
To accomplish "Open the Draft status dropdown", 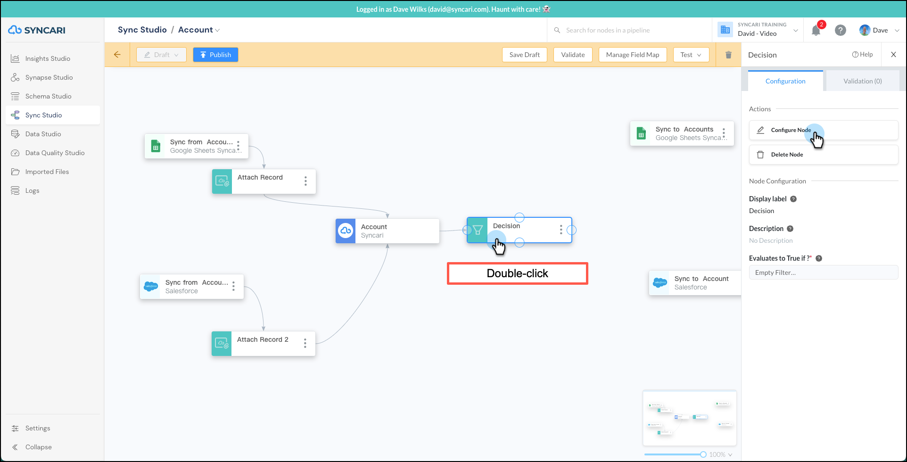I will pyautogui.click(x=161, y=55).
